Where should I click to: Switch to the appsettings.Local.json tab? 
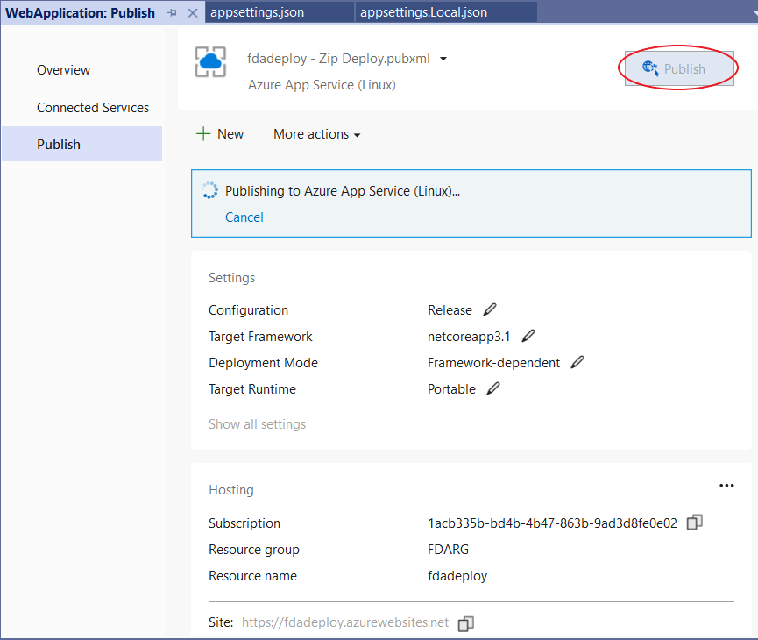point(446,12)
